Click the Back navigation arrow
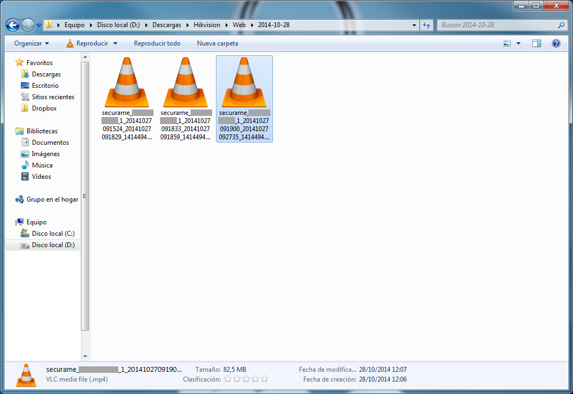The width and height of the screenshot is (573, 394). 13,25
